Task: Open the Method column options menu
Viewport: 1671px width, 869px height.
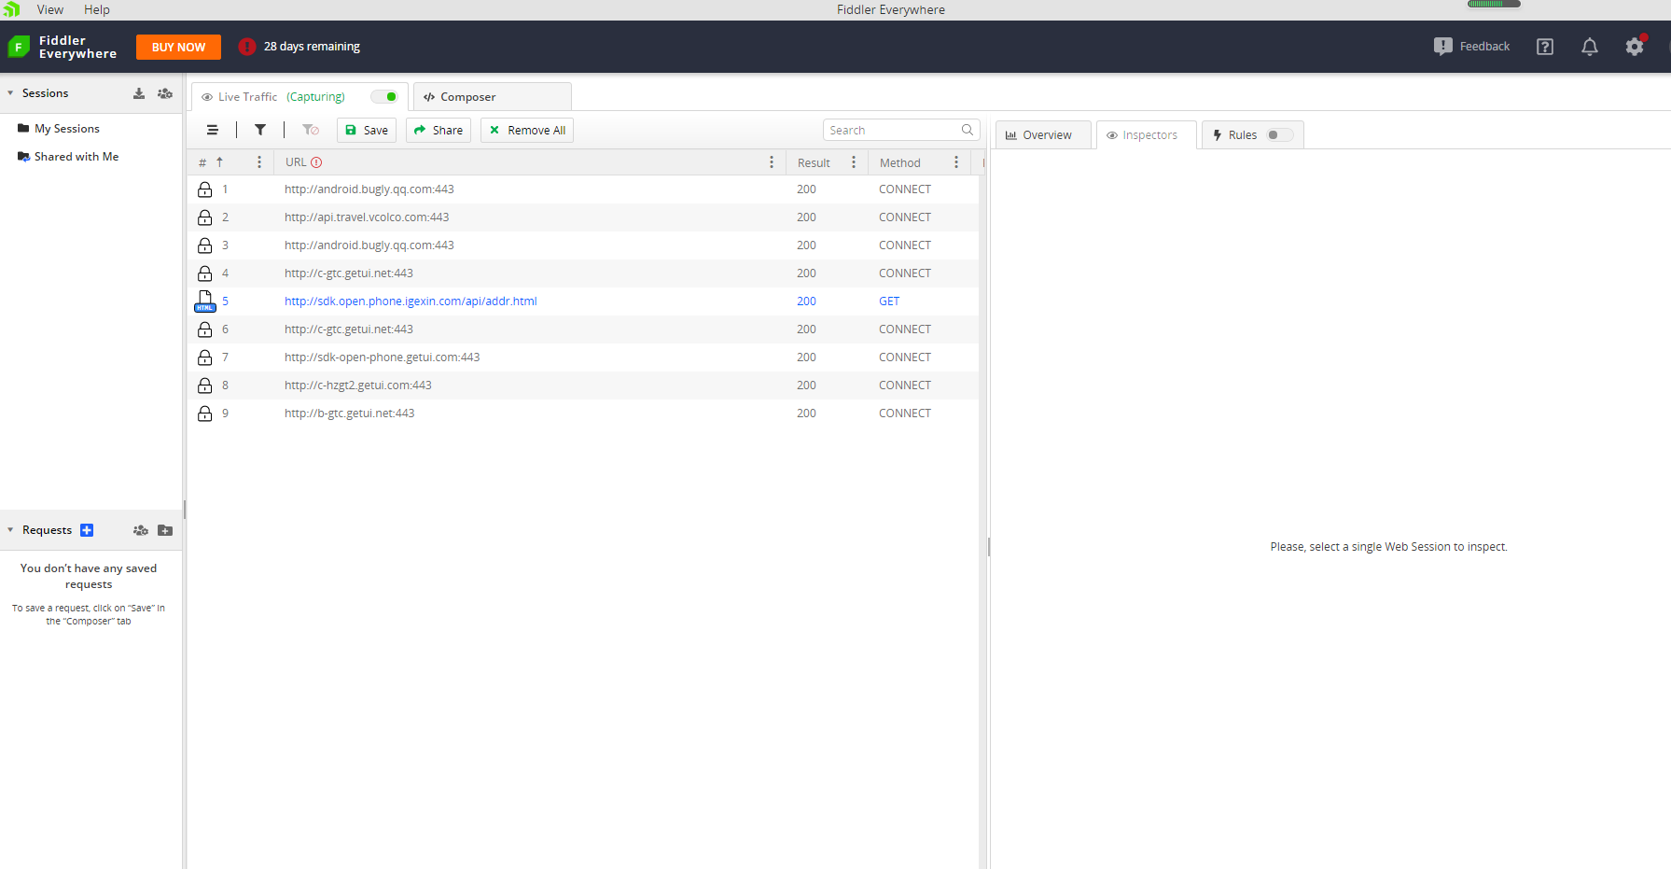Action: (x=956, y=162)
